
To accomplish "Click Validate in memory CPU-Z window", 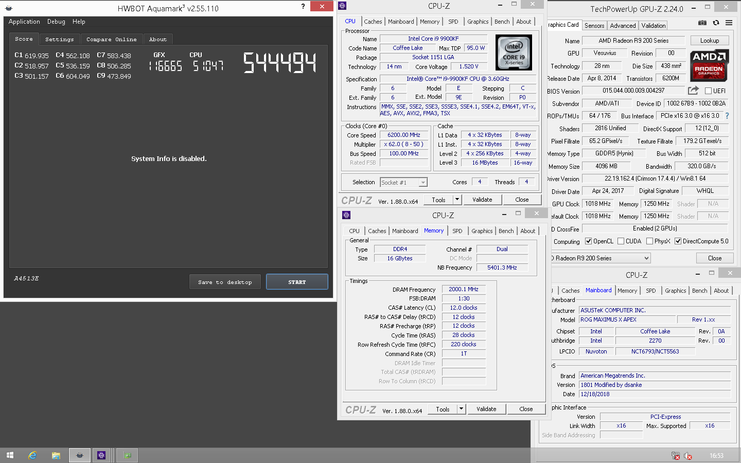I will tap(486, 409).
